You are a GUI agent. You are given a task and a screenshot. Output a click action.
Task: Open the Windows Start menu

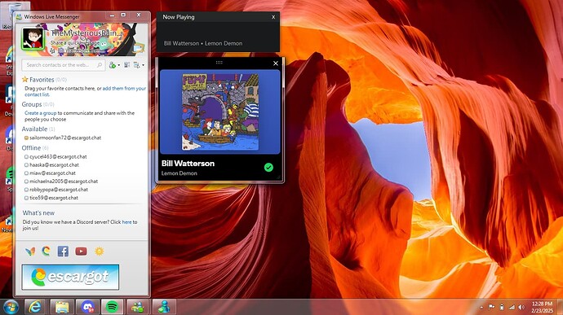pyautogui.click(x=10, y=307)
